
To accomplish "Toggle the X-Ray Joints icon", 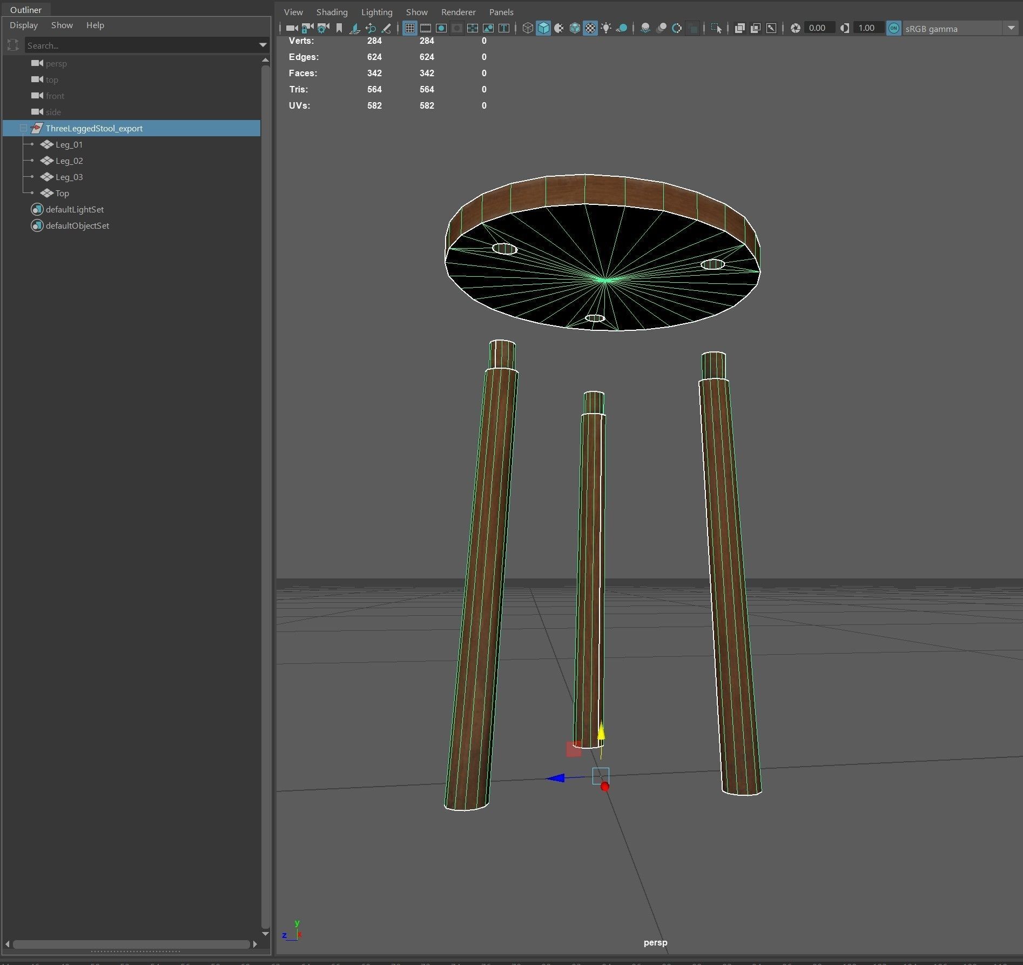I will [771, 28].
